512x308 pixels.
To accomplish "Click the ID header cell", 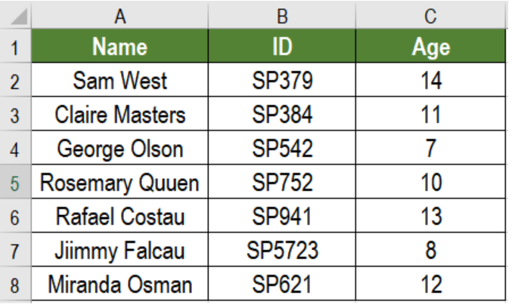I will click(282, 46).
